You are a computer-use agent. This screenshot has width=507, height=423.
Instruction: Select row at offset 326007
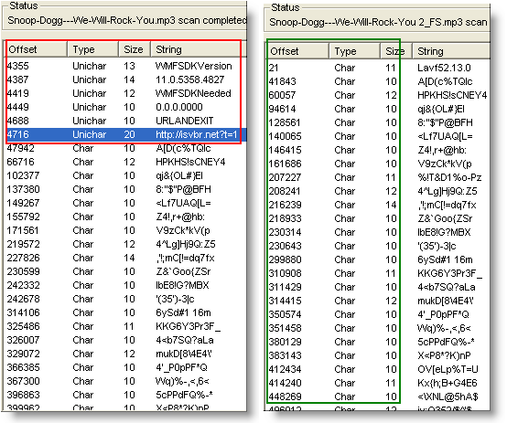click(125, 341)
